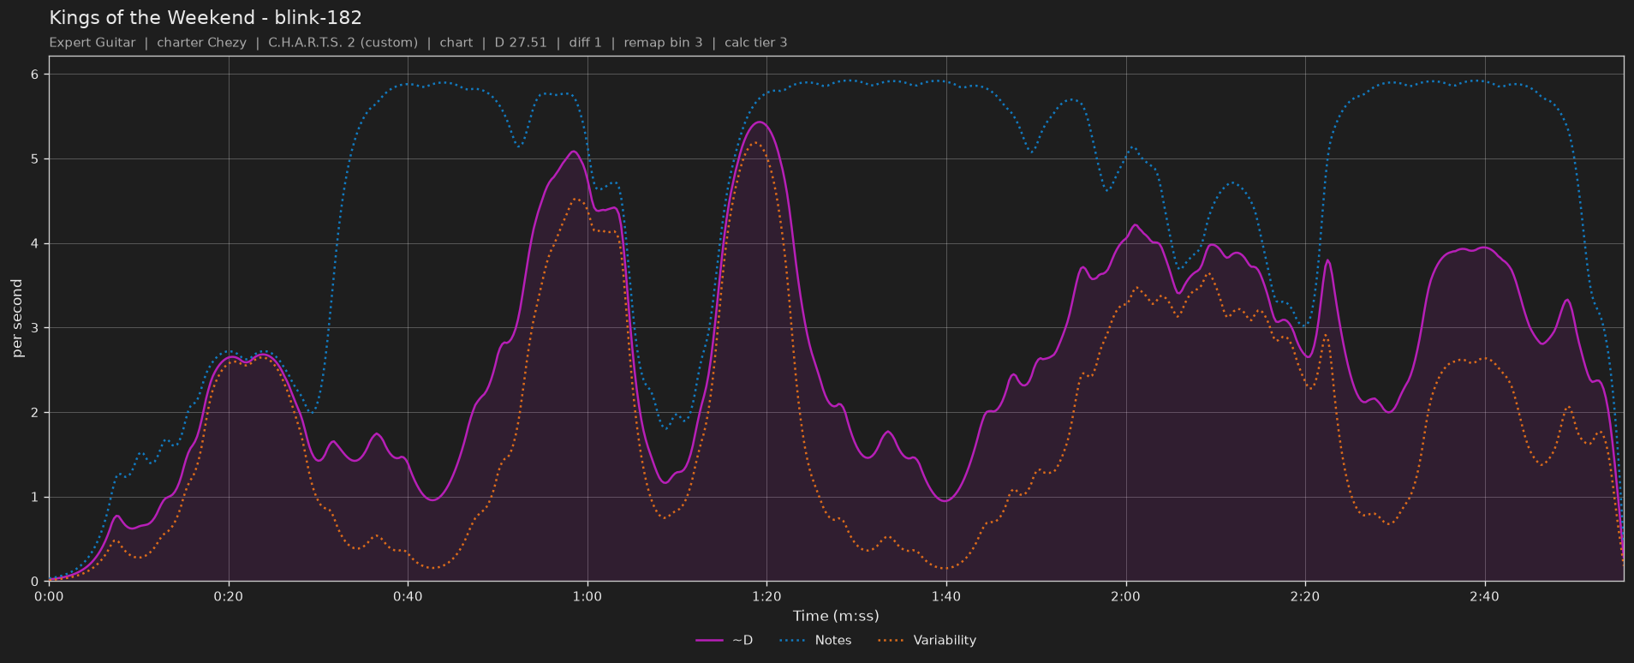Click the y-axis tick label 1
This screenshot has width=1634, height=663.
click(35, 498)
